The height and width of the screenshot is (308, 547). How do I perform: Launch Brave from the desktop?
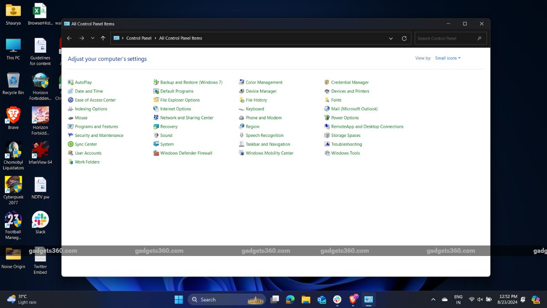(13, 115)
